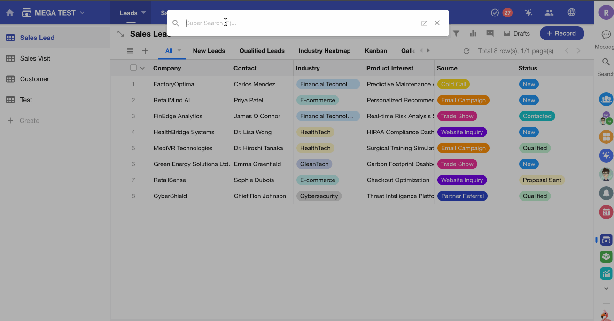Open the calendar icon in right sidebar
The image size is (614, 321).
pyautogui.click(x=606, y=212)
